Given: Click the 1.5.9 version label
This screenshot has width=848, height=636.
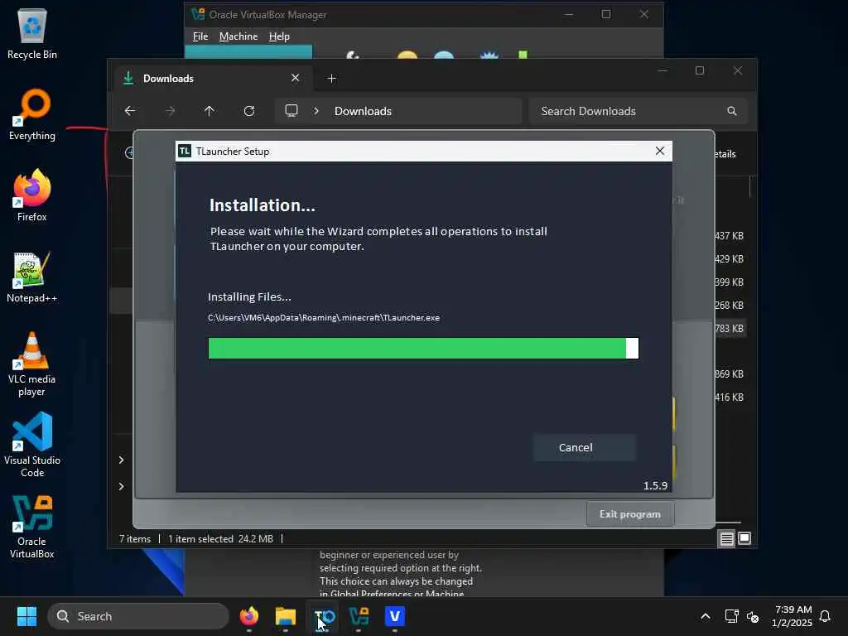Looking at the screenshot, I should (x=655, y=485).
